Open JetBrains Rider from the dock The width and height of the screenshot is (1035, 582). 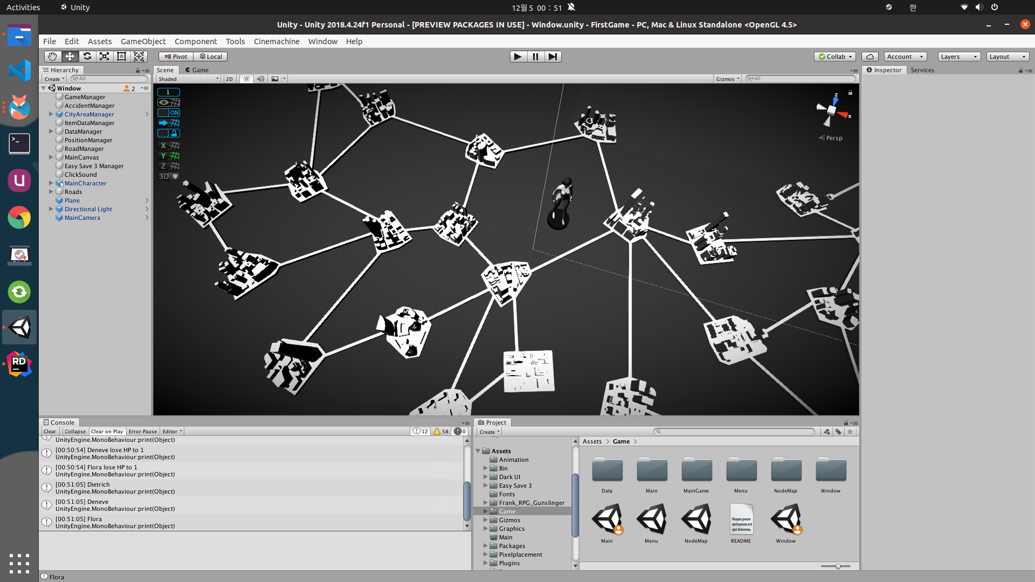coord(19,364)
